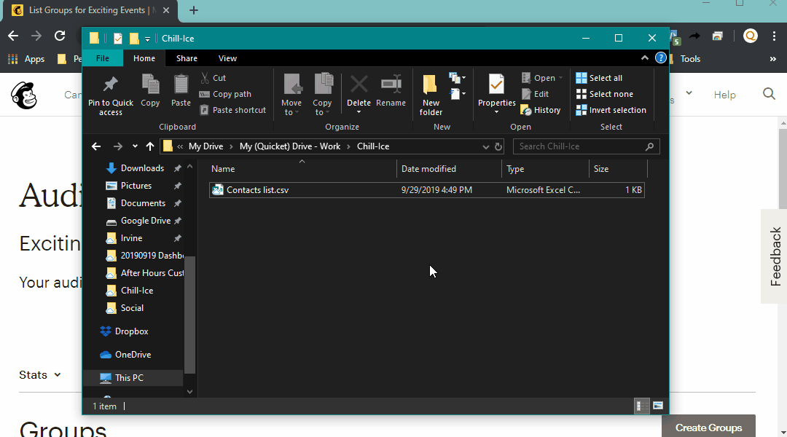Open Quick Access Toolbar customize dropdown

click(x=147, y=39)
